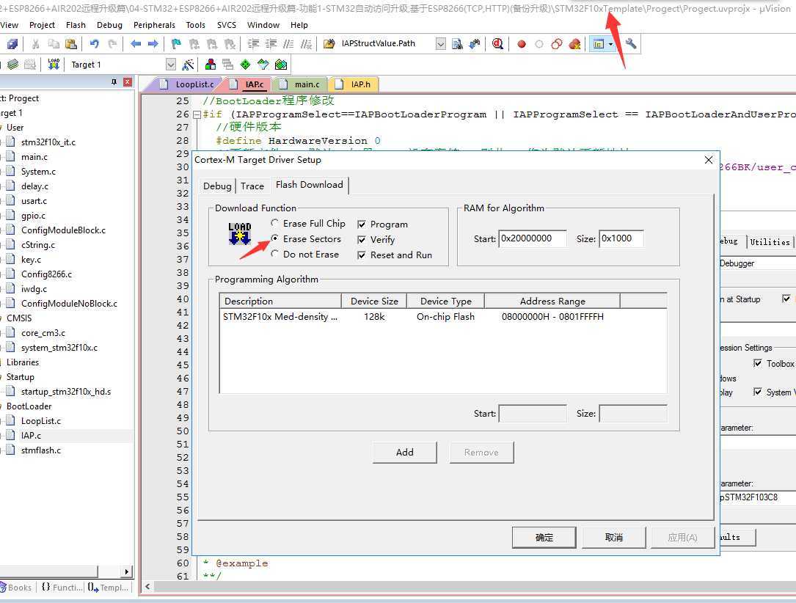
Task: Open the Peripherals menu
Action: click(154, 25)
